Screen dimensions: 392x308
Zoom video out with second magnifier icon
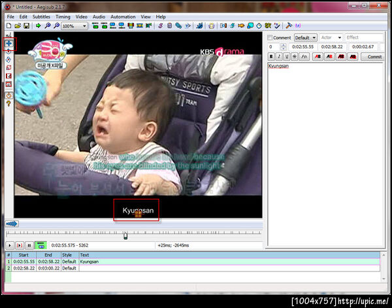click(56, 26)
